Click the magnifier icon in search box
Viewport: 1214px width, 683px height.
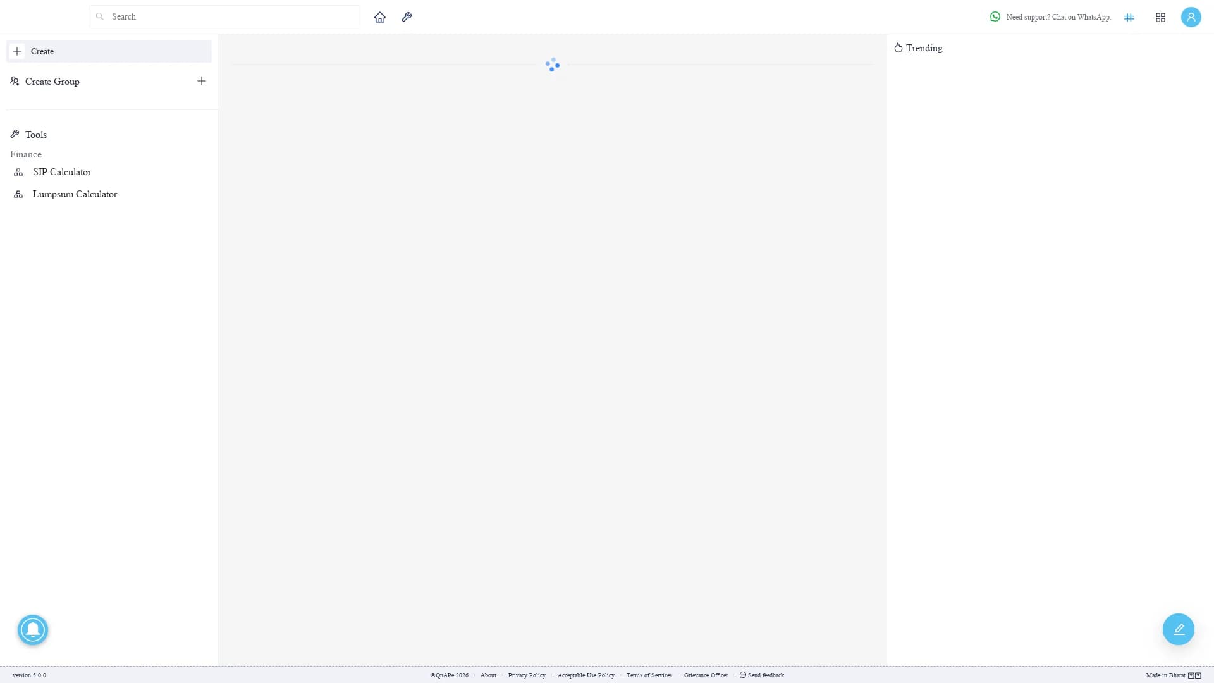coord(100,17)
